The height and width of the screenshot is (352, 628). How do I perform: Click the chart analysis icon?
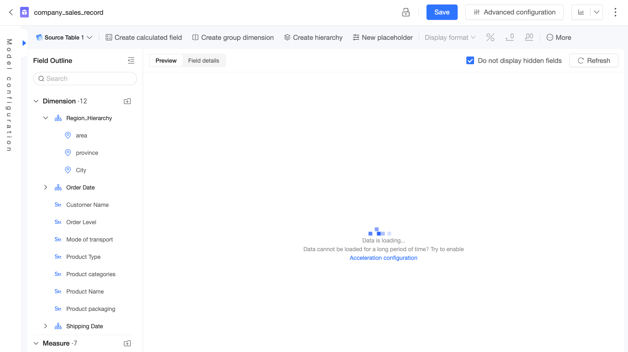point(581,12)
